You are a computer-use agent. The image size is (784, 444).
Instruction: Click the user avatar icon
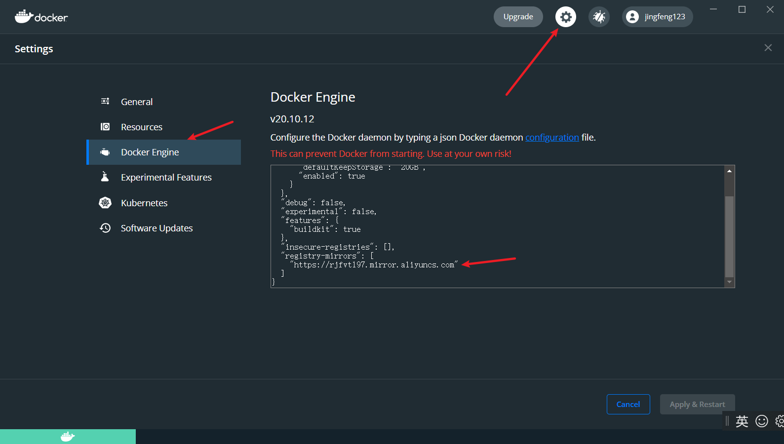[x=632, y=17]
